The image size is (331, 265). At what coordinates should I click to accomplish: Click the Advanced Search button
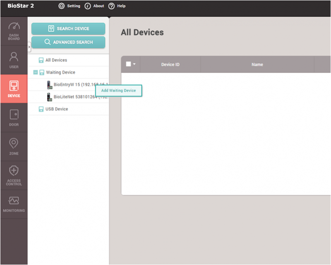(x=68, y=42)
